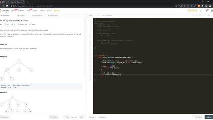This screenshot has height=120, width=213.
Task: Click the panel divider handle between description and editor
Action: point(86,58)
